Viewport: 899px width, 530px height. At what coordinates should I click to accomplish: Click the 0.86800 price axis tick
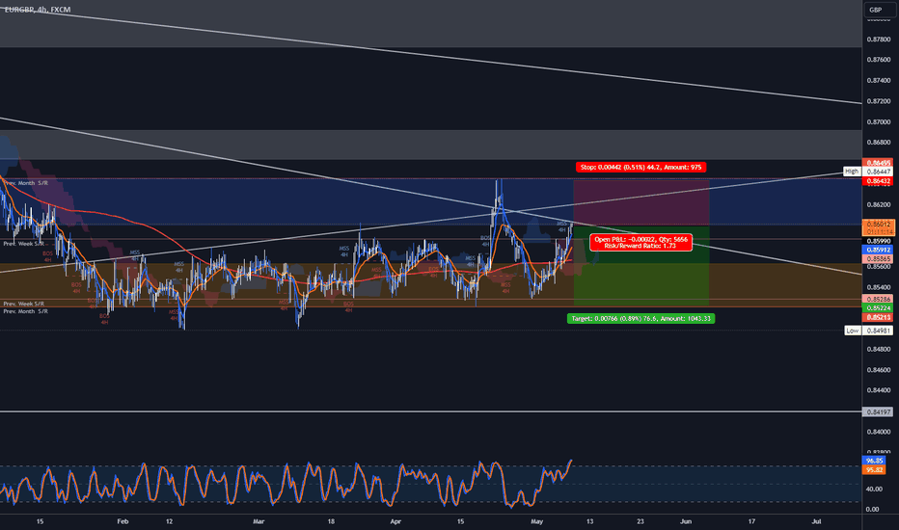click(x=879, y=142)
